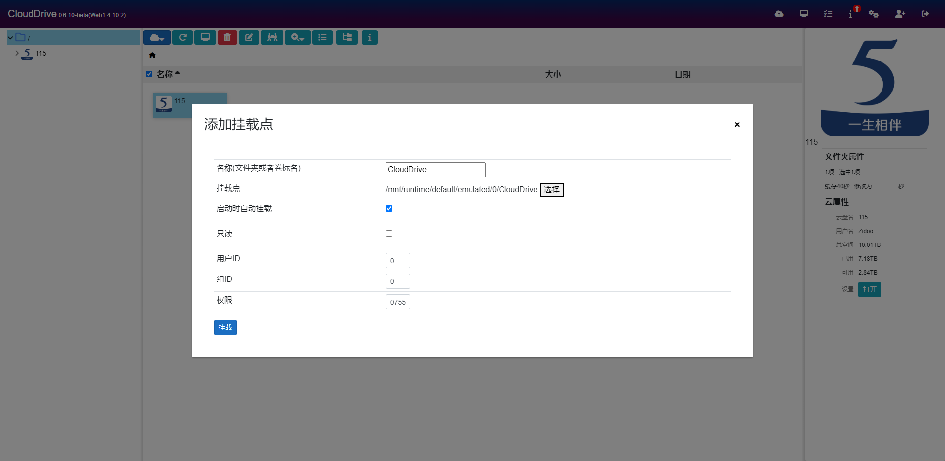Open the settings gears icon in header
Viewport: 945px width, 461px height.
tap(874, 14)
